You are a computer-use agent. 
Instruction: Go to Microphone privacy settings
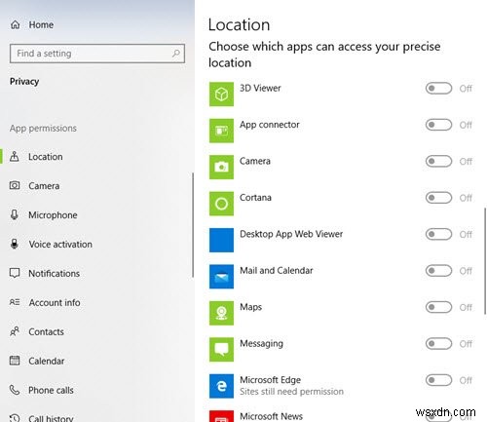tap(96, 214)
